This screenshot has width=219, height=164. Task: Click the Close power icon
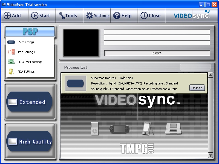click(144, 16)
